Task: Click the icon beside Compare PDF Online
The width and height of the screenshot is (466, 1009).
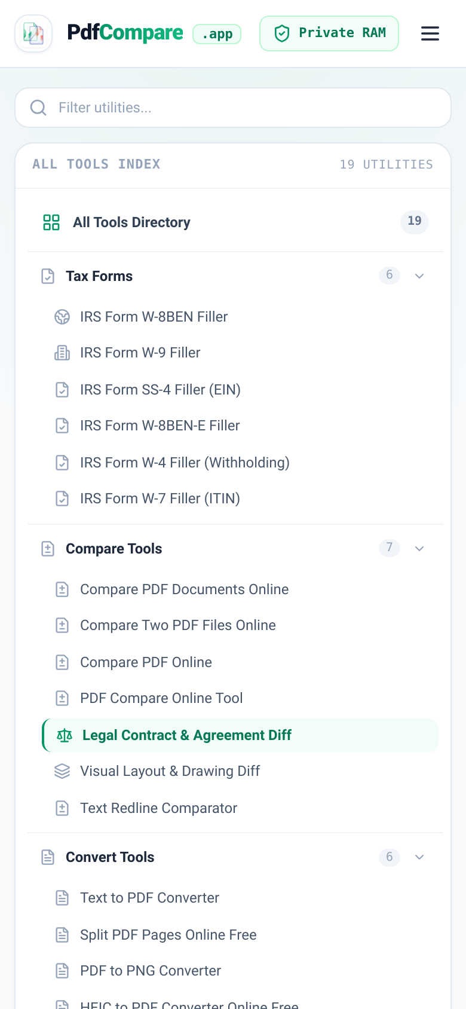Action: (62, 662)
